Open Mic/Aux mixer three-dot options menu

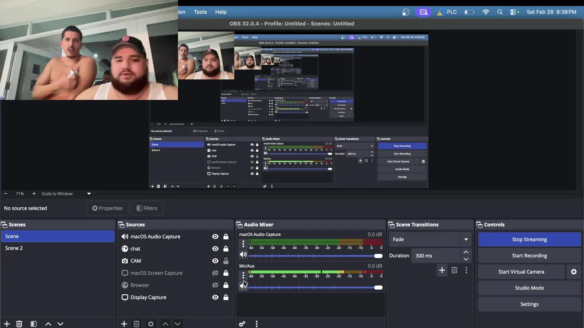click(x=243, y=275)
